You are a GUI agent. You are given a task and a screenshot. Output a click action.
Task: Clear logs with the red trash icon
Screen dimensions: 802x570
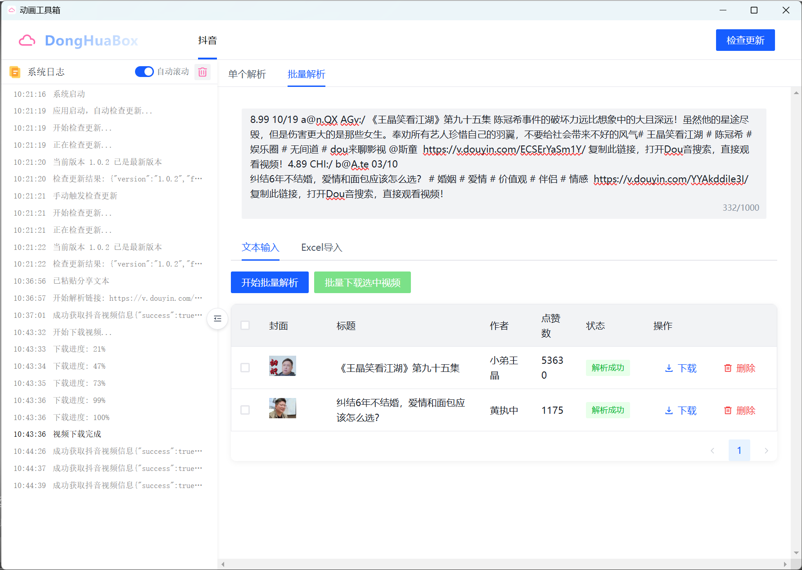point(203,72)
